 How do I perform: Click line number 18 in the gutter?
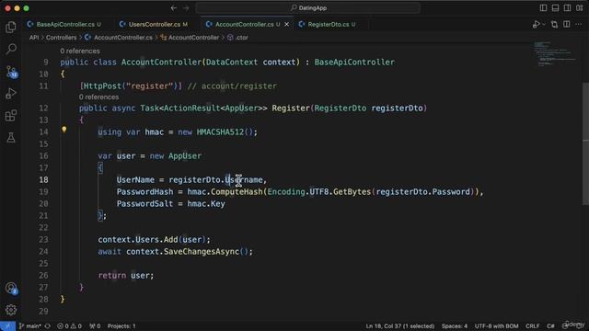click(43, 180)
